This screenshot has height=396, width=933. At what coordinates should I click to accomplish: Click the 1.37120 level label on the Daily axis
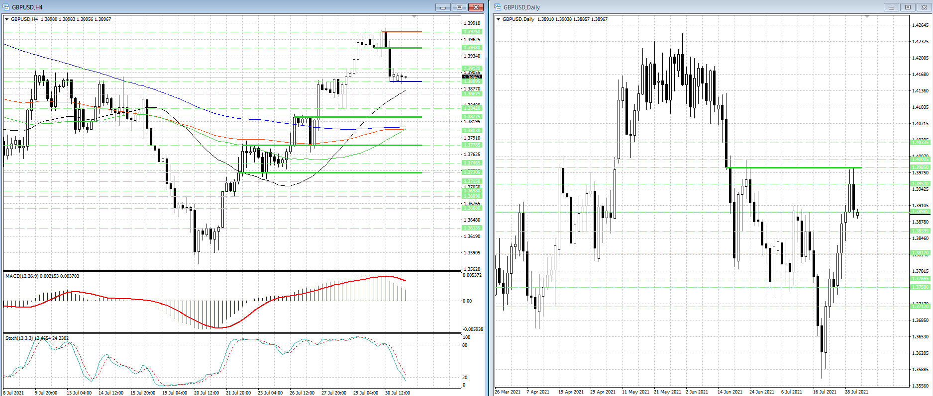pos(920,307)
